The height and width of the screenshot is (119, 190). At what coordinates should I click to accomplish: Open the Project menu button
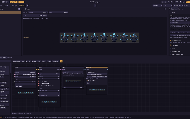click(x=5, y=2)
